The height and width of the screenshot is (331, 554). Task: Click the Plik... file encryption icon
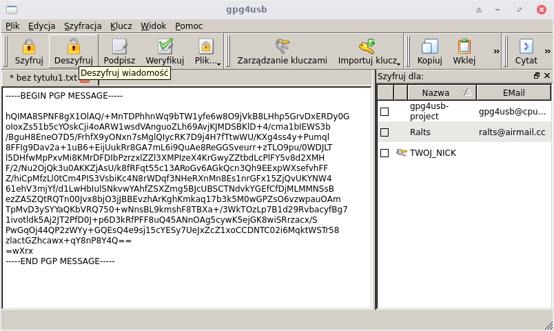tap(206, 46)
